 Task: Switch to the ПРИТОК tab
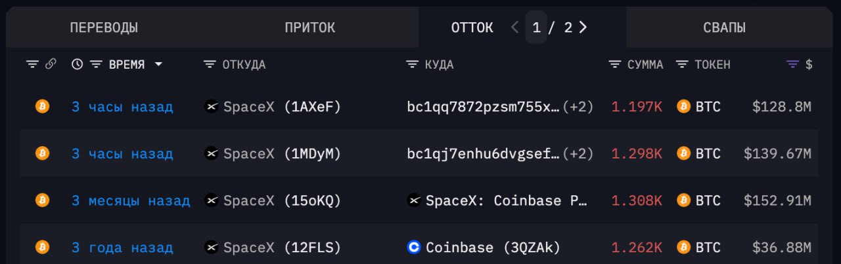pyautogui.click(x=310, y=28)
